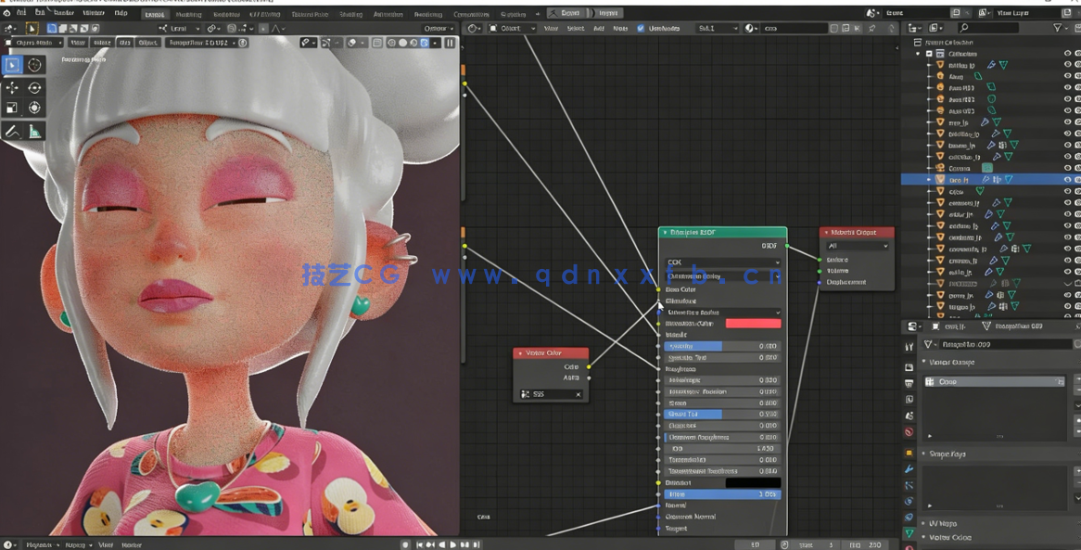Screen dimensions: 1081x550
Task: Select the Move tool in the viewport toolbar
Action: (x=12, y=86)
